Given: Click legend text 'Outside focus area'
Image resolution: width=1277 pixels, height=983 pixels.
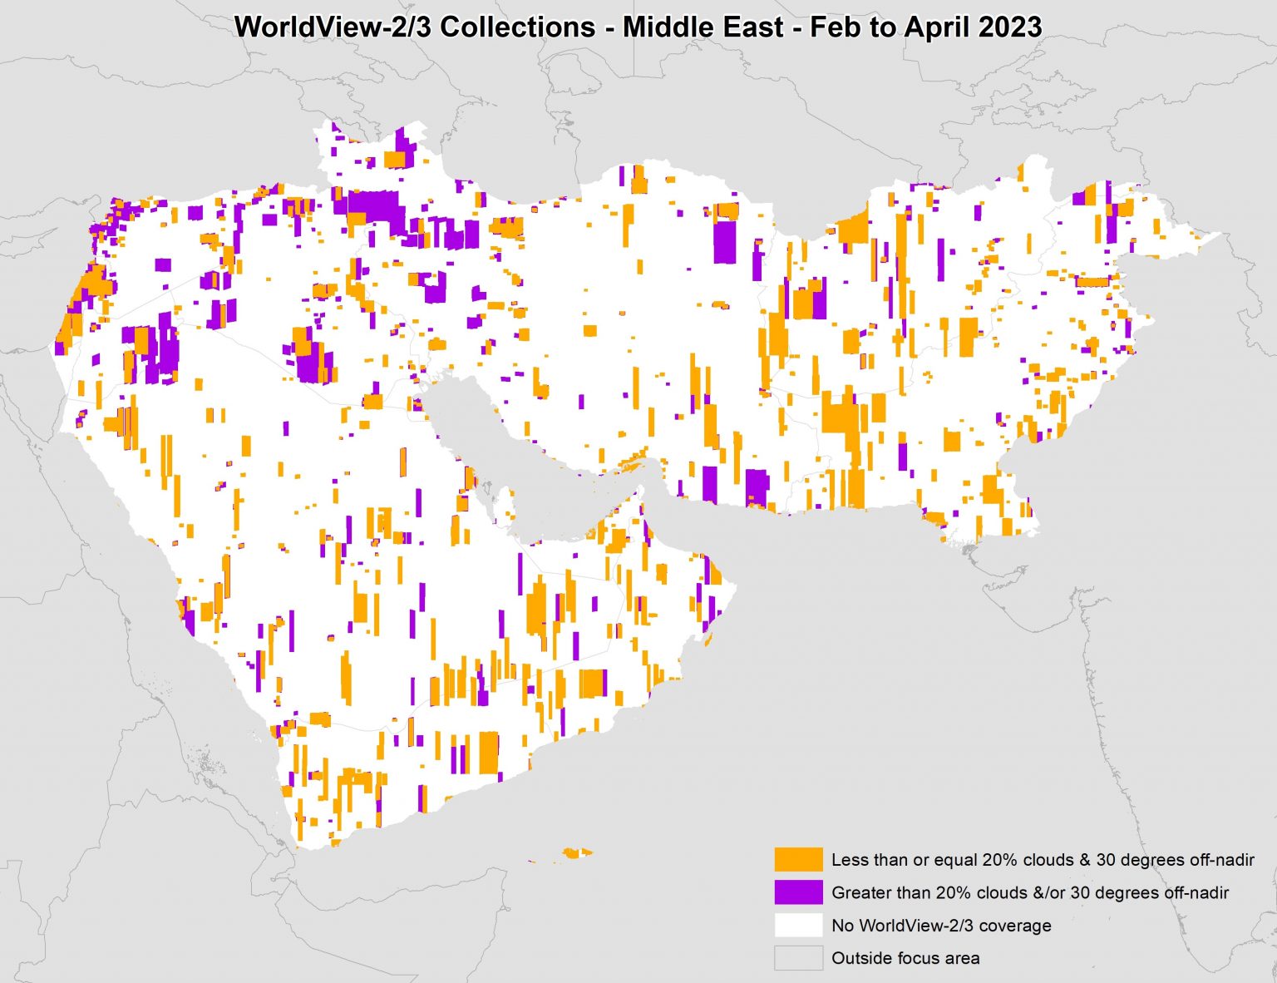Looking at the screenshot, I should point(905,958).
